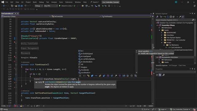Select carVelocityRatio in IntelliSense list

[x=107, y=59]
